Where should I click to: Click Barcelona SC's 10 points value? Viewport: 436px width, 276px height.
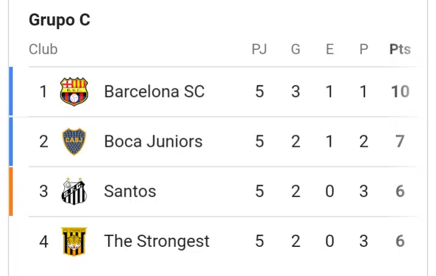pos(400,92)
